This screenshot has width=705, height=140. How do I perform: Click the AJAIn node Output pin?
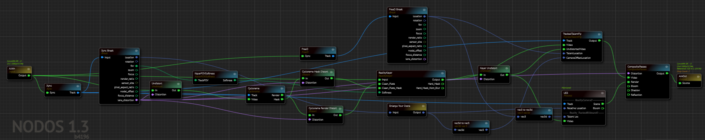click(29, 76)
